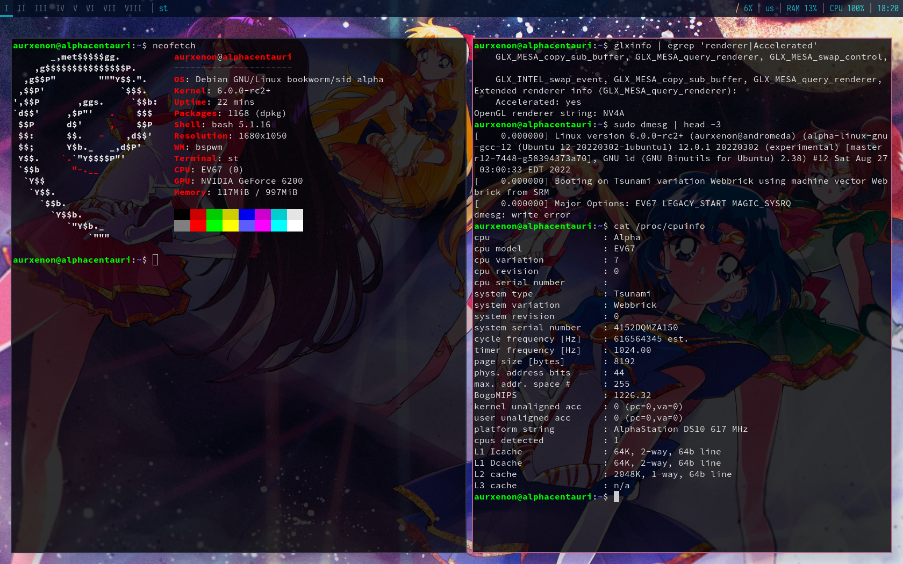Click the white swatch in bottom row
The width and height of the screenshot is (903, 564).
tap(295, 226)
